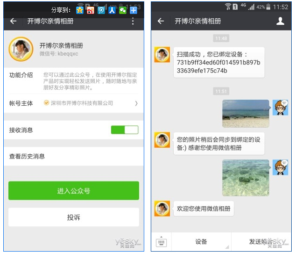Tap signal strength bars in right status bar
The image size is (295, 253).
251,7
